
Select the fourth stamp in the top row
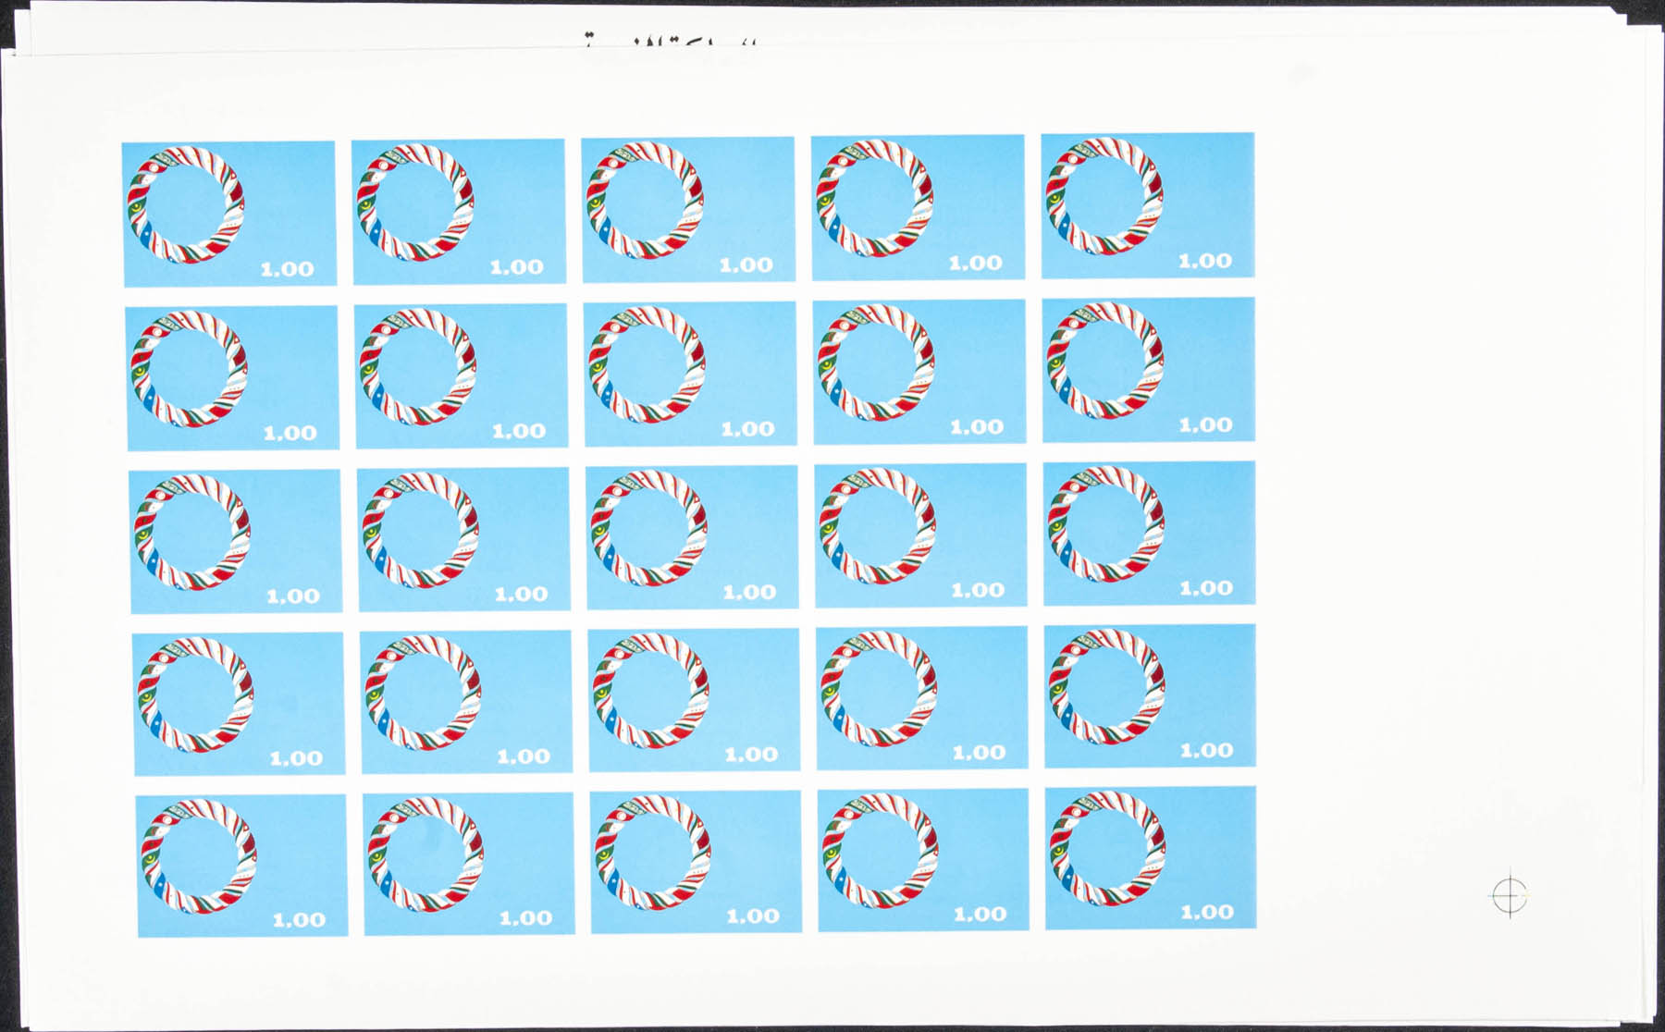click(x=918, y=207)
